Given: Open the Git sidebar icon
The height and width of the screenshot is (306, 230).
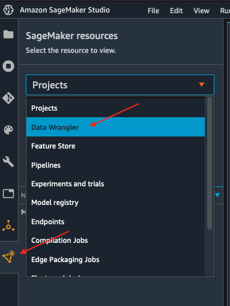Looking at the screenshot, I should [8, 98].
